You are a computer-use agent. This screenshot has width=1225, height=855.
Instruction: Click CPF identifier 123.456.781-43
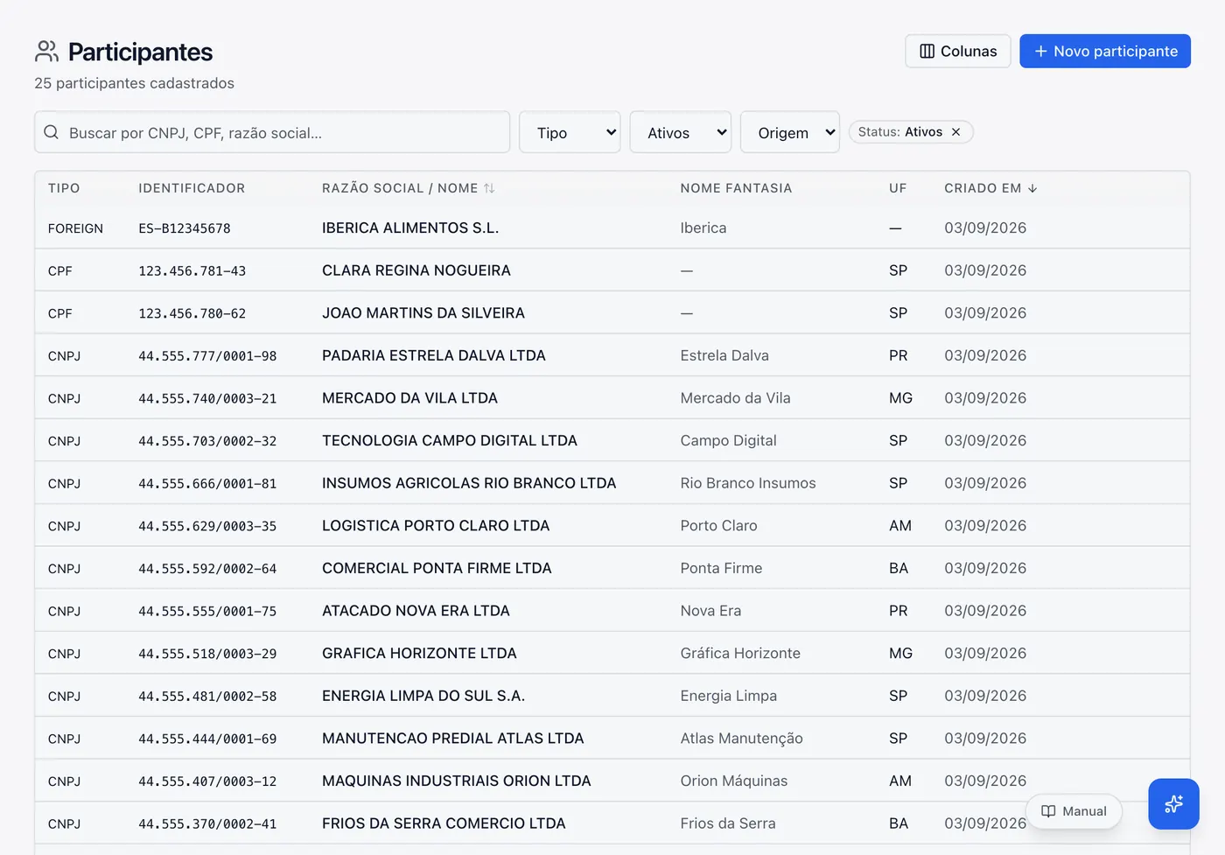(x=192, y=271)
